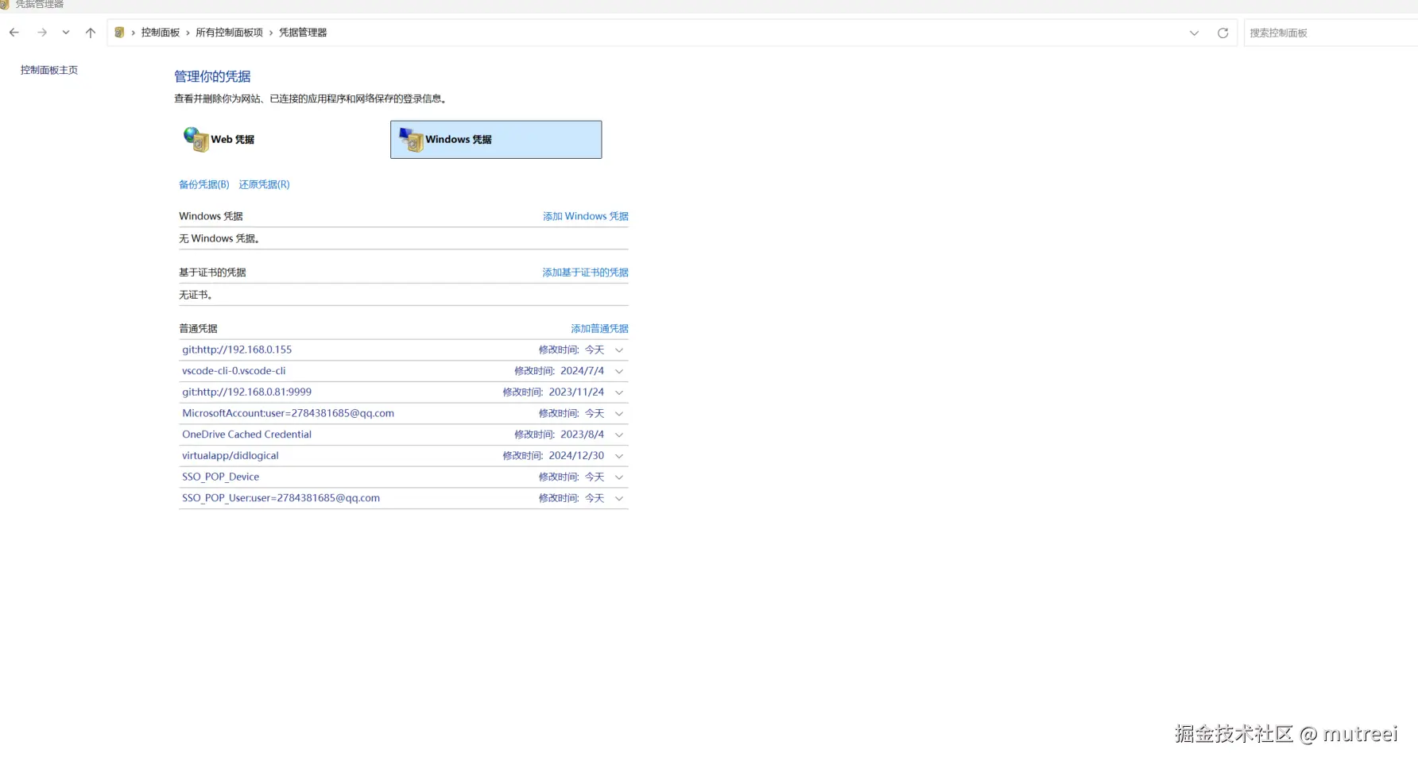Viewport: 1418px width, 765px height.
Task: Click 还原凭据(R) link
Action: (x=264, y=184)
